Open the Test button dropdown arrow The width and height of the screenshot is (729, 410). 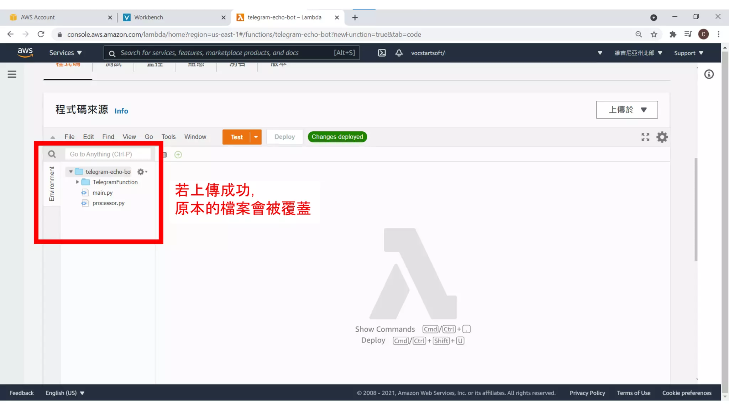click(256, 137)
